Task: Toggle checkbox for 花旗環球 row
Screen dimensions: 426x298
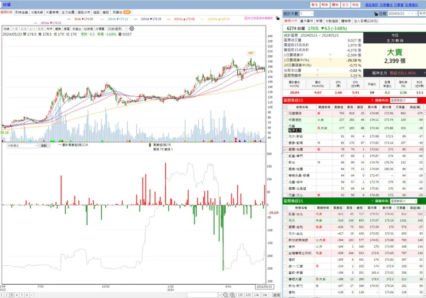Action: pyautogui.click(x=285, y=113)
